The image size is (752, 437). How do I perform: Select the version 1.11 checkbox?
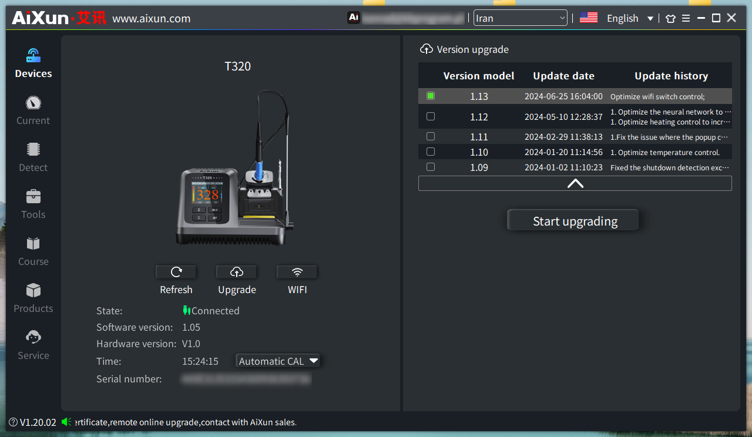431,136
